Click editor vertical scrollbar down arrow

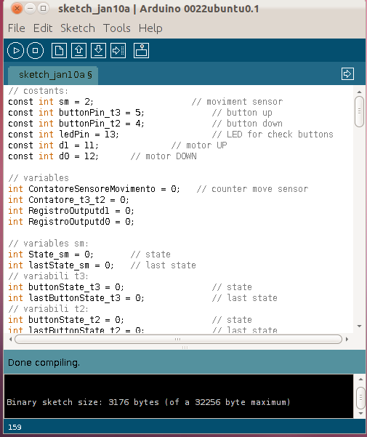point(359,326)
